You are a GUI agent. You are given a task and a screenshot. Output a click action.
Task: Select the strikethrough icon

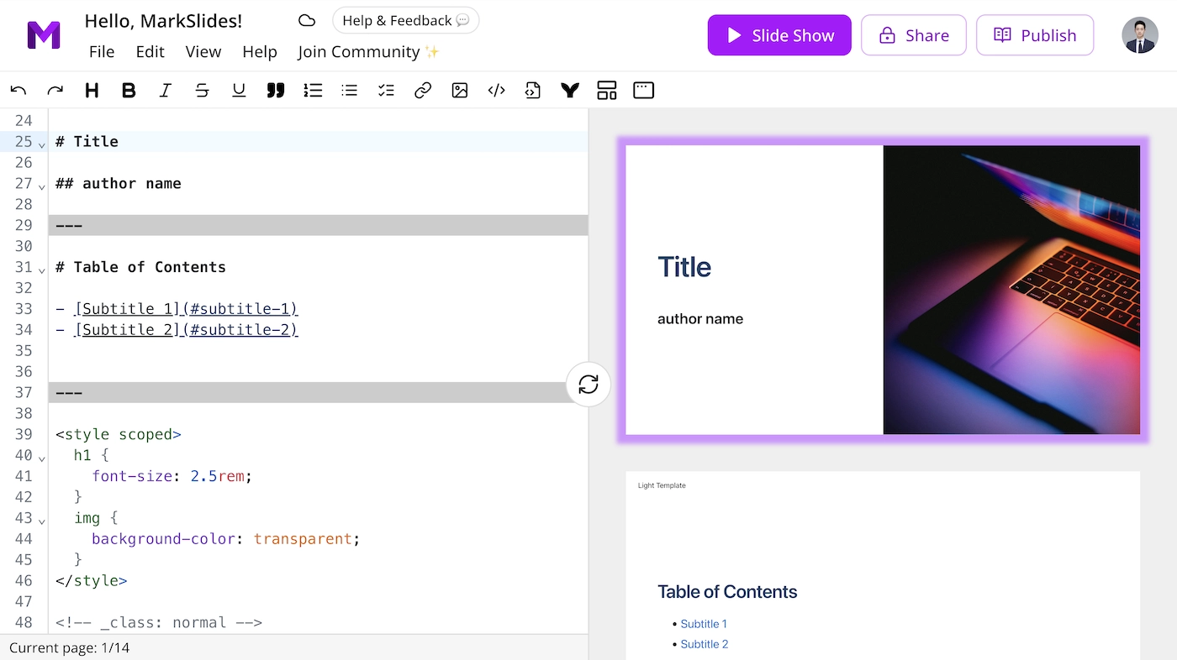[x=202, y=90]
